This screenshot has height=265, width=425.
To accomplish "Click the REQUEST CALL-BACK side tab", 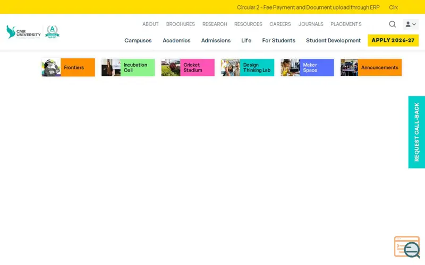I will (416, 132).
